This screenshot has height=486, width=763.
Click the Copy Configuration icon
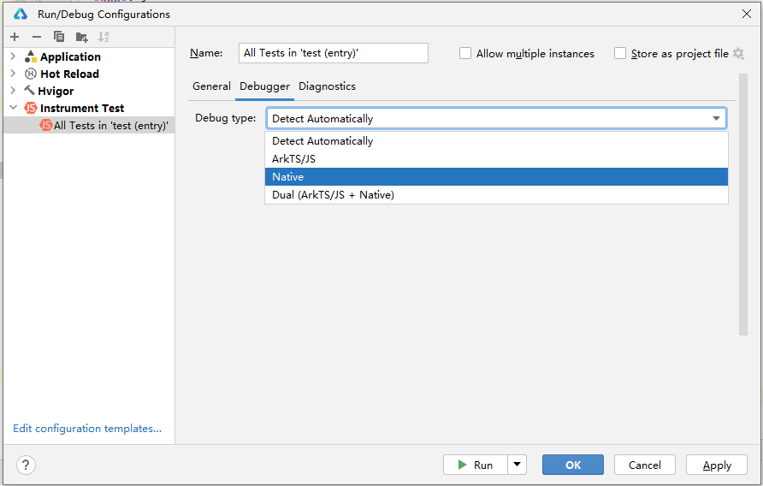click(59, 37)
